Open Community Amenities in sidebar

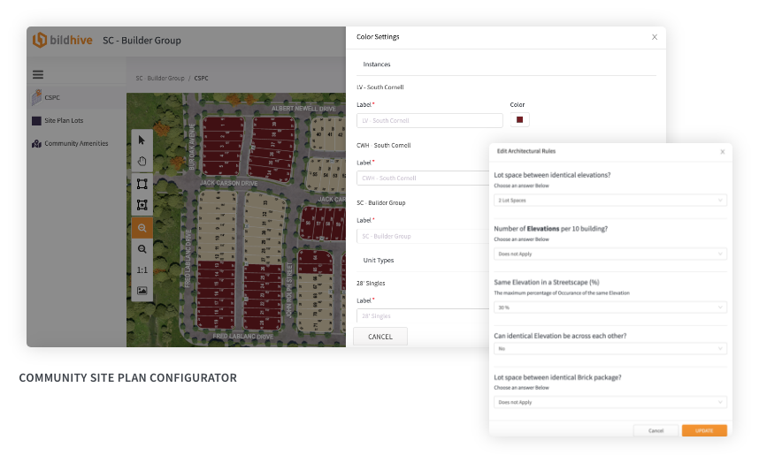click(x=76, y=143)
